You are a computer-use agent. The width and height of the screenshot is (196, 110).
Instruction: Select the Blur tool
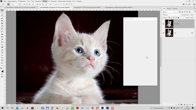point(2,45)
